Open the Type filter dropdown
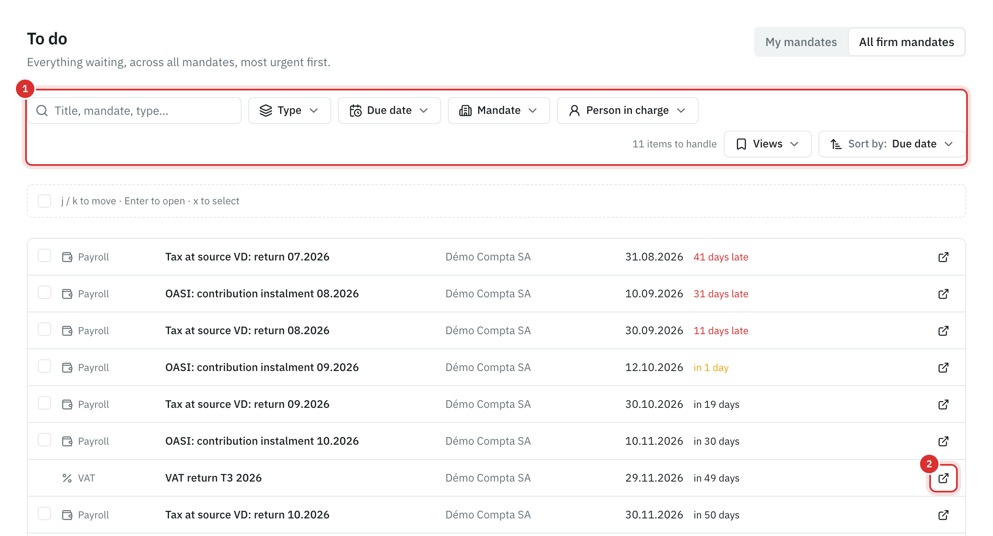 click(289, 111)
